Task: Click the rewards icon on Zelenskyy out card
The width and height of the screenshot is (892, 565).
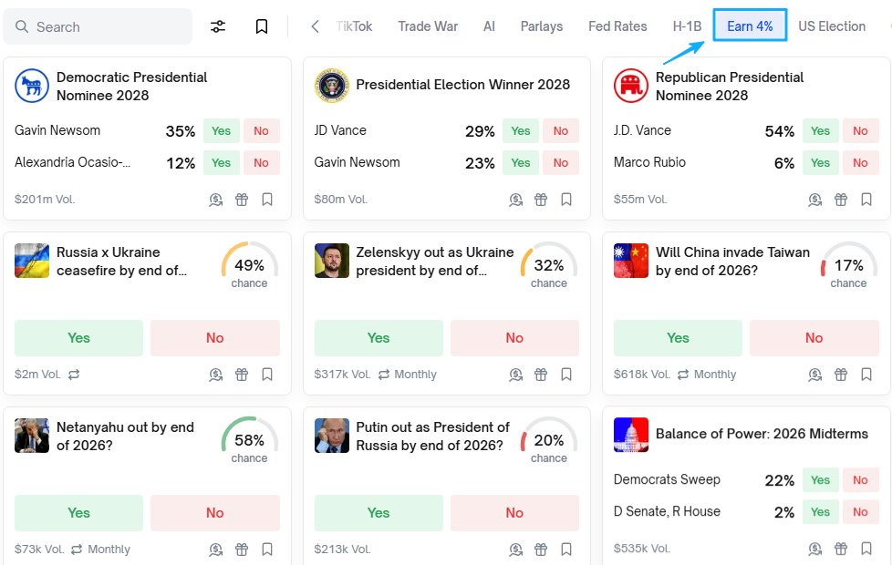Action: 515,375
